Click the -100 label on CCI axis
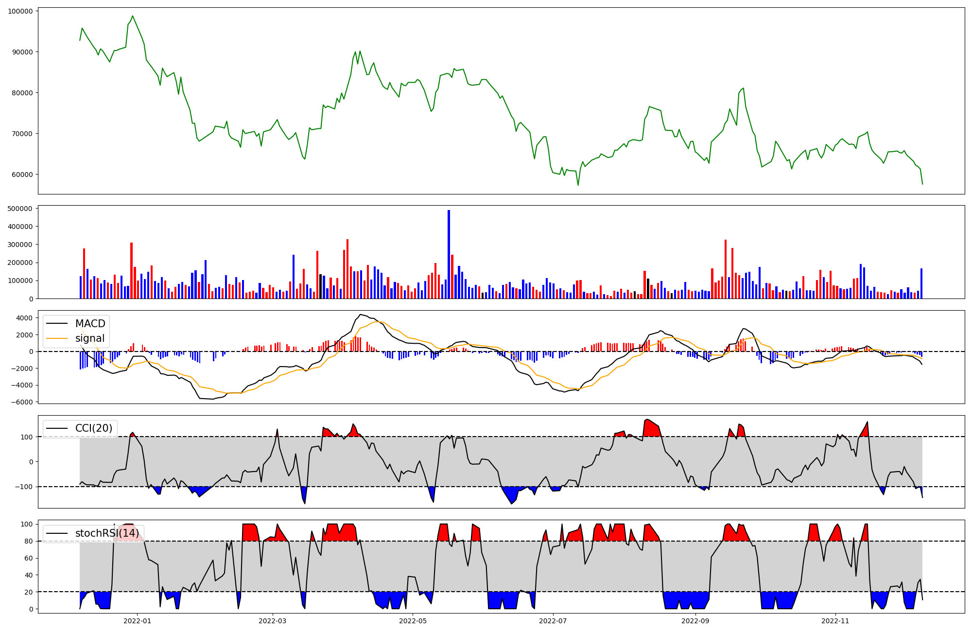This screenshot has height=632, width=972. (x=24, y=487)
